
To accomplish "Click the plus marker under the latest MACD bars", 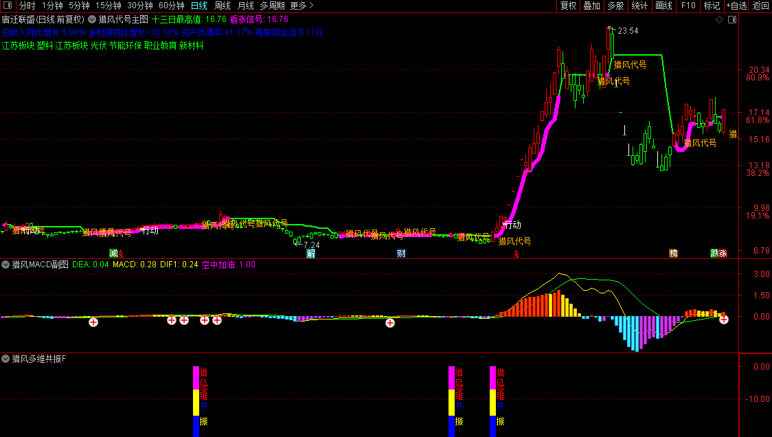I will tap(724, 320).
